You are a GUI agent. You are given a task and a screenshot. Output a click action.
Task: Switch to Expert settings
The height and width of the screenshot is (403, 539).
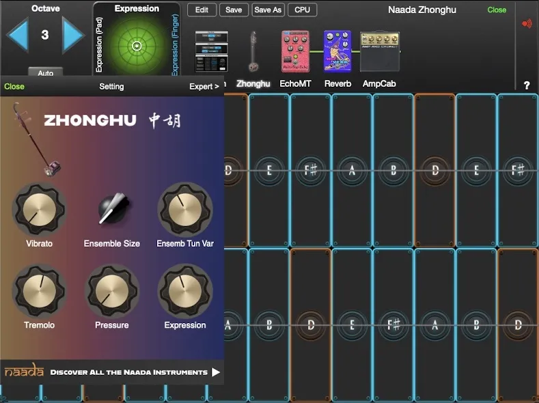click(204, 87)
